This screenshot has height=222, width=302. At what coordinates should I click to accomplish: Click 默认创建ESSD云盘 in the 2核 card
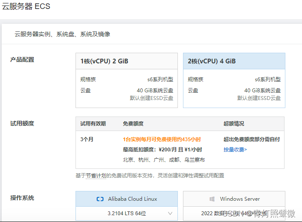pos(259,98)
